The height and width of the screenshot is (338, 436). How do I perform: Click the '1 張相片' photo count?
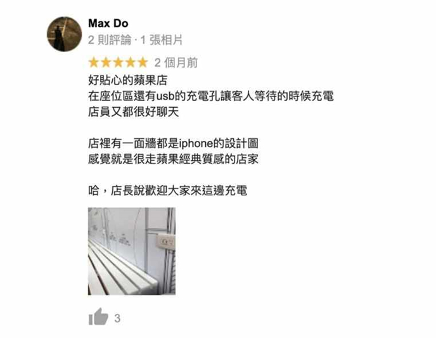(161, 40)
